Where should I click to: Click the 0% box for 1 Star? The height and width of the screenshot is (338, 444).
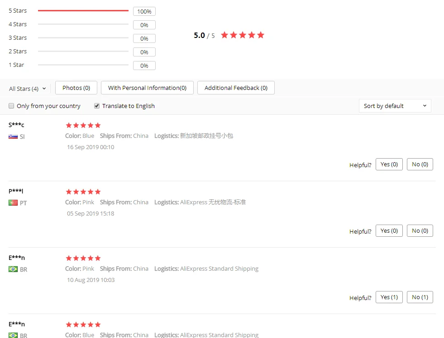click(x=144, y=66)
